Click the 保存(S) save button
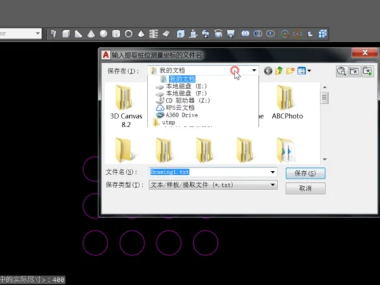This screenshot has height=285, width=380. 305,174
